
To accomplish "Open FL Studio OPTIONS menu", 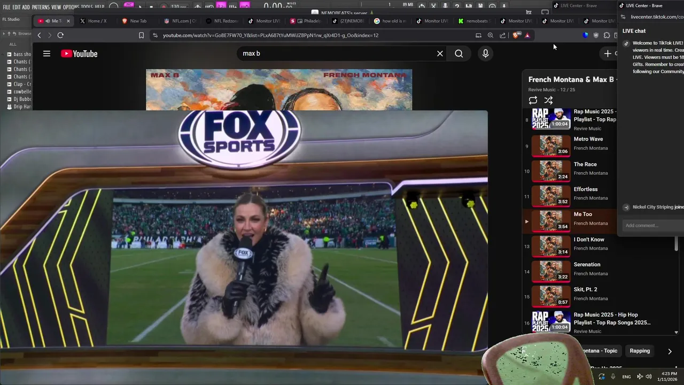I will [71, 7].
